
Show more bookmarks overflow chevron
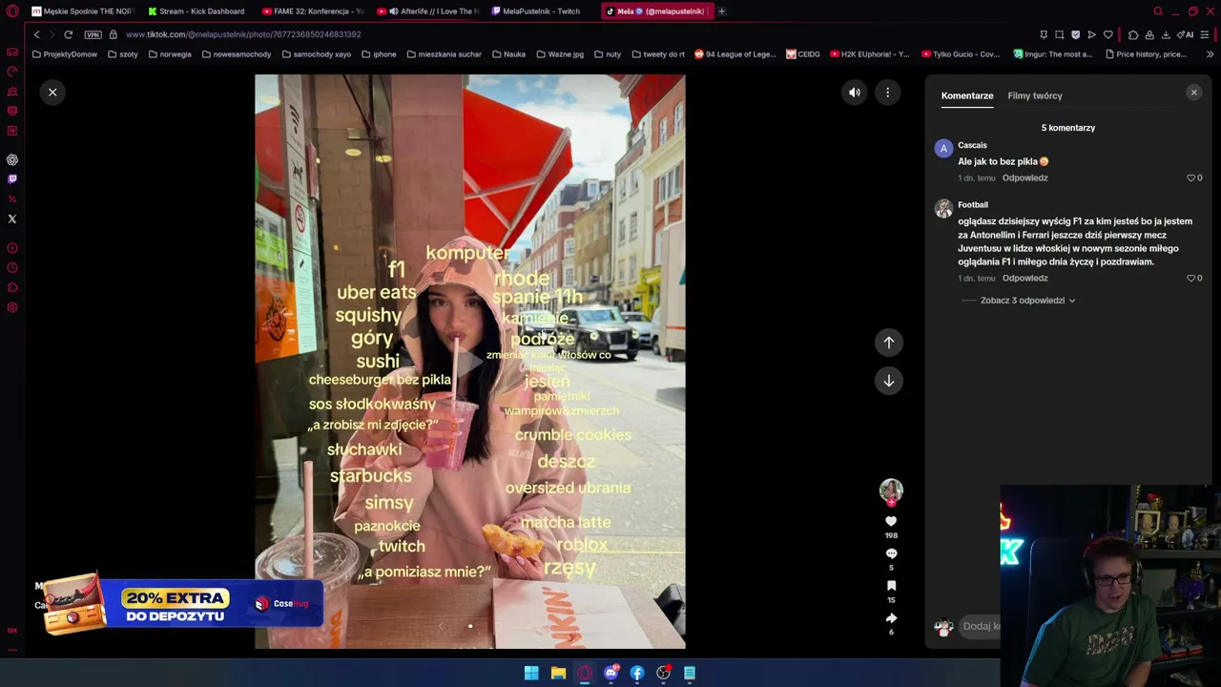1210,54
